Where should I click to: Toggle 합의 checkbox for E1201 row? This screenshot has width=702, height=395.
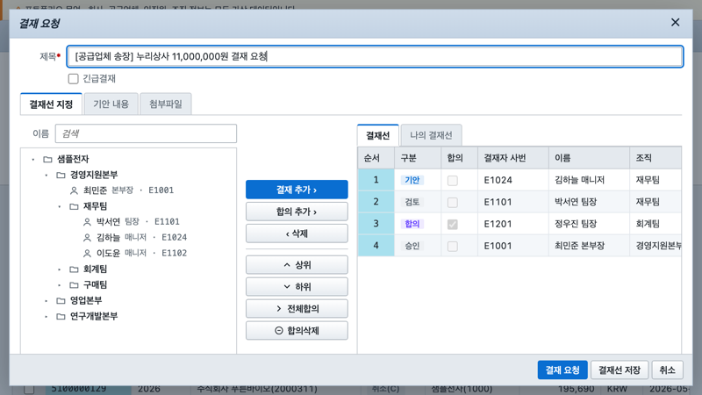[x=453, y=225]
